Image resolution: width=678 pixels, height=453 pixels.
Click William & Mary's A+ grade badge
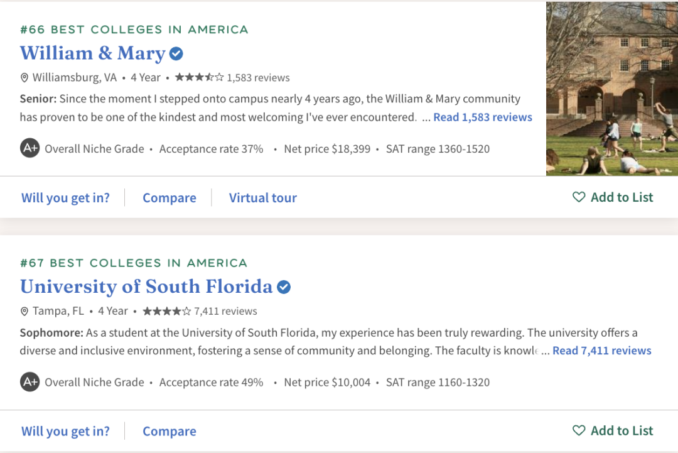[x=30, y=149]
